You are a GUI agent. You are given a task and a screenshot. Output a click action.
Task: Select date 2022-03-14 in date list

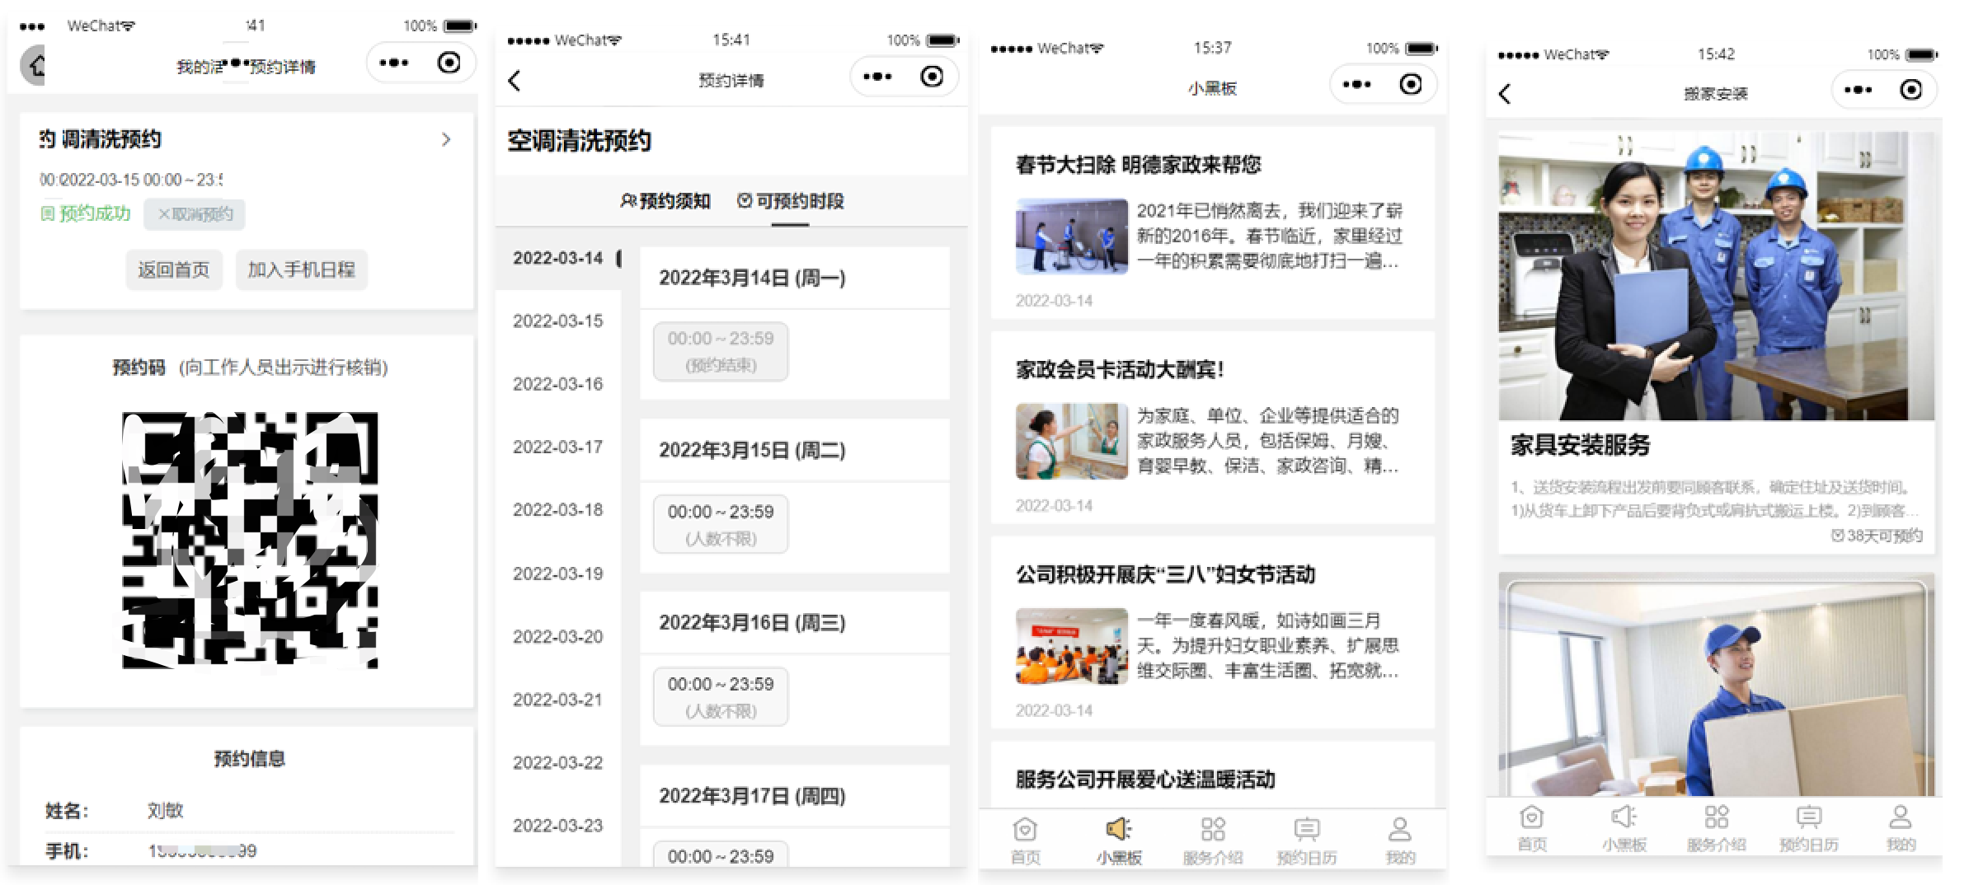pyautogui.click(x=558, y=259)
